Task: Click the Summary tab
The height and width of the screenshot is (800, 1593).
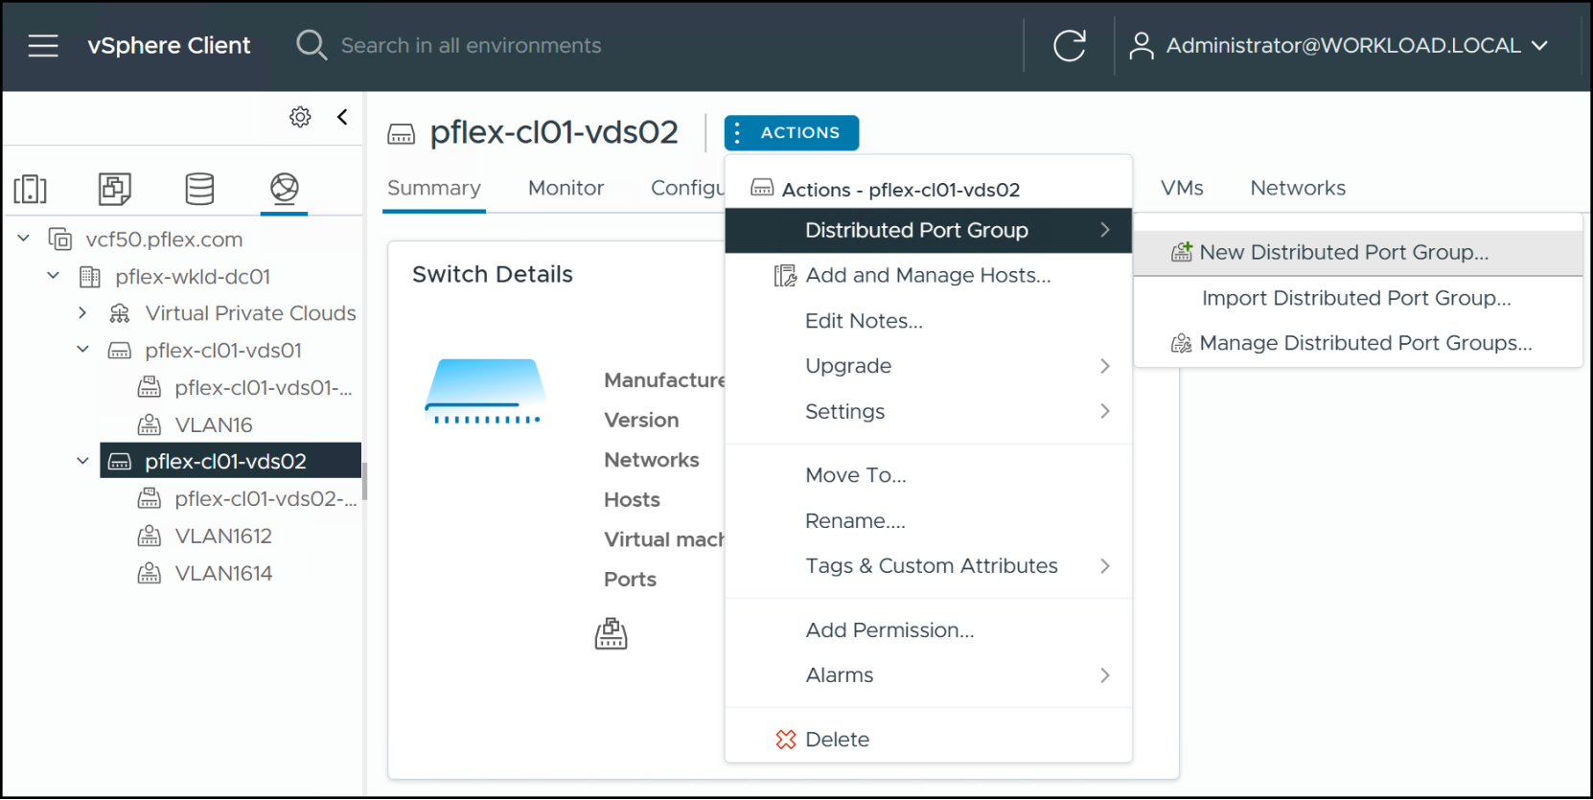Action: [x=434, y=189]
